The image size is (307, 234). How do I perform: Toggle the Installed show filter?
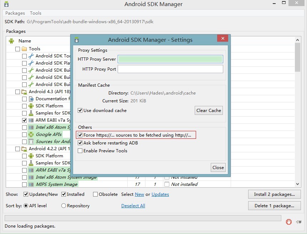(63, 194)
